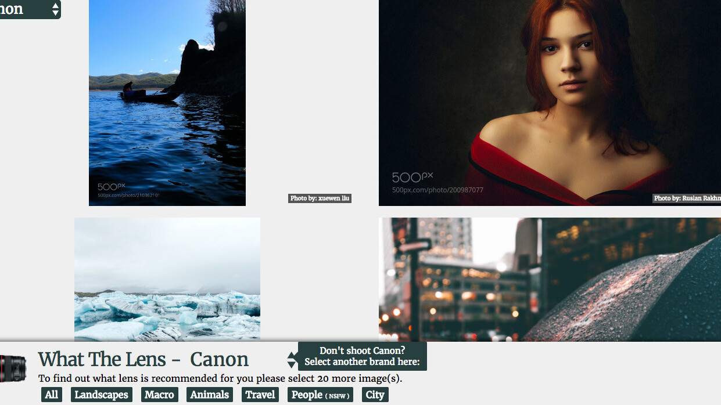Open the 'Photo by: Ruslan' credit label
Viewport: 721px width, 405px height.
tap(687, 198)
